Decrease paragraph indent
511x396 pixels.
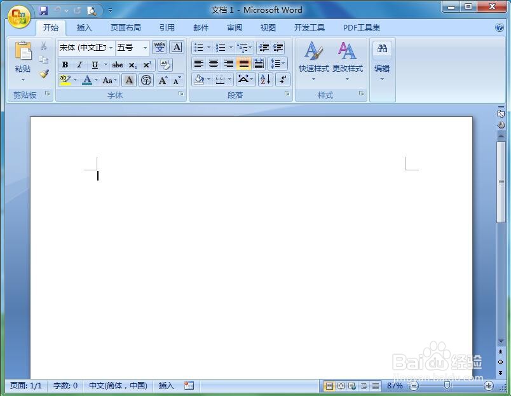(264, 48)
